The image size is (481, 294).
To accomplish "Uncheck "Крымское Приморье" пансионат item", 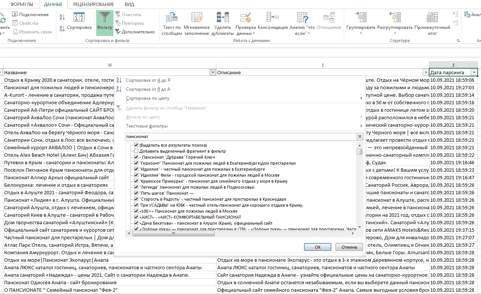I will (136, 181).
